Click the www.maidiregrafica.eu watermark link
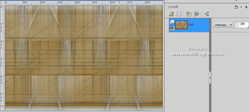The height and width of the screenshot is (112, 249). click(198, 54)
